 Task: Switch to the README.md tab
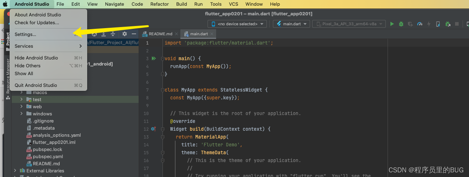coord(160,34)
